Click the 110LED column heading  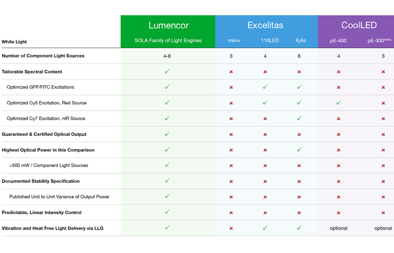pos(270,40)
